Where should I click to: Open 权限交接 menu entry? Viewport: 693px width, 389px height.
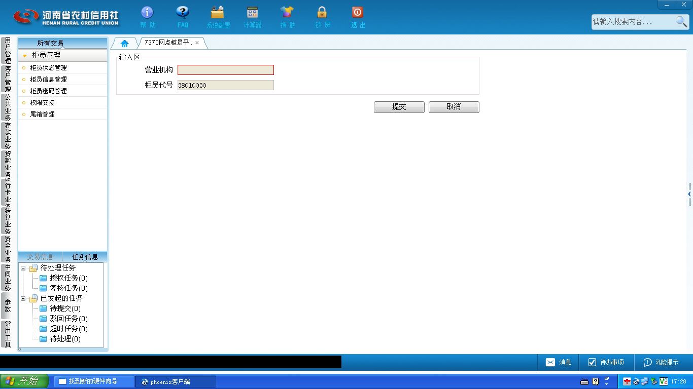point(63,102)
